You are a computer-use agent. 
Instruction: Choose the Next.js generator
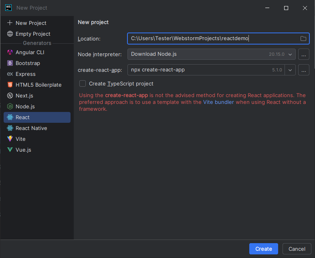coord(37,96)
